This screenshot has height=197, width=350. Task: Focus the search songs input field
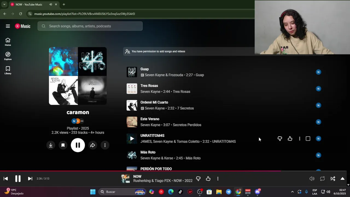90,26
